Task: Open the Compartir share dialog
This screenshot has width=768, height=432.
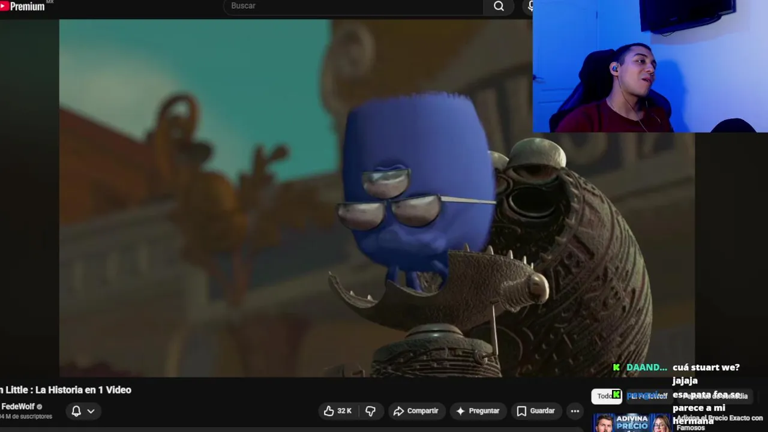Action: pyautogui.click(x=416, y=411)
